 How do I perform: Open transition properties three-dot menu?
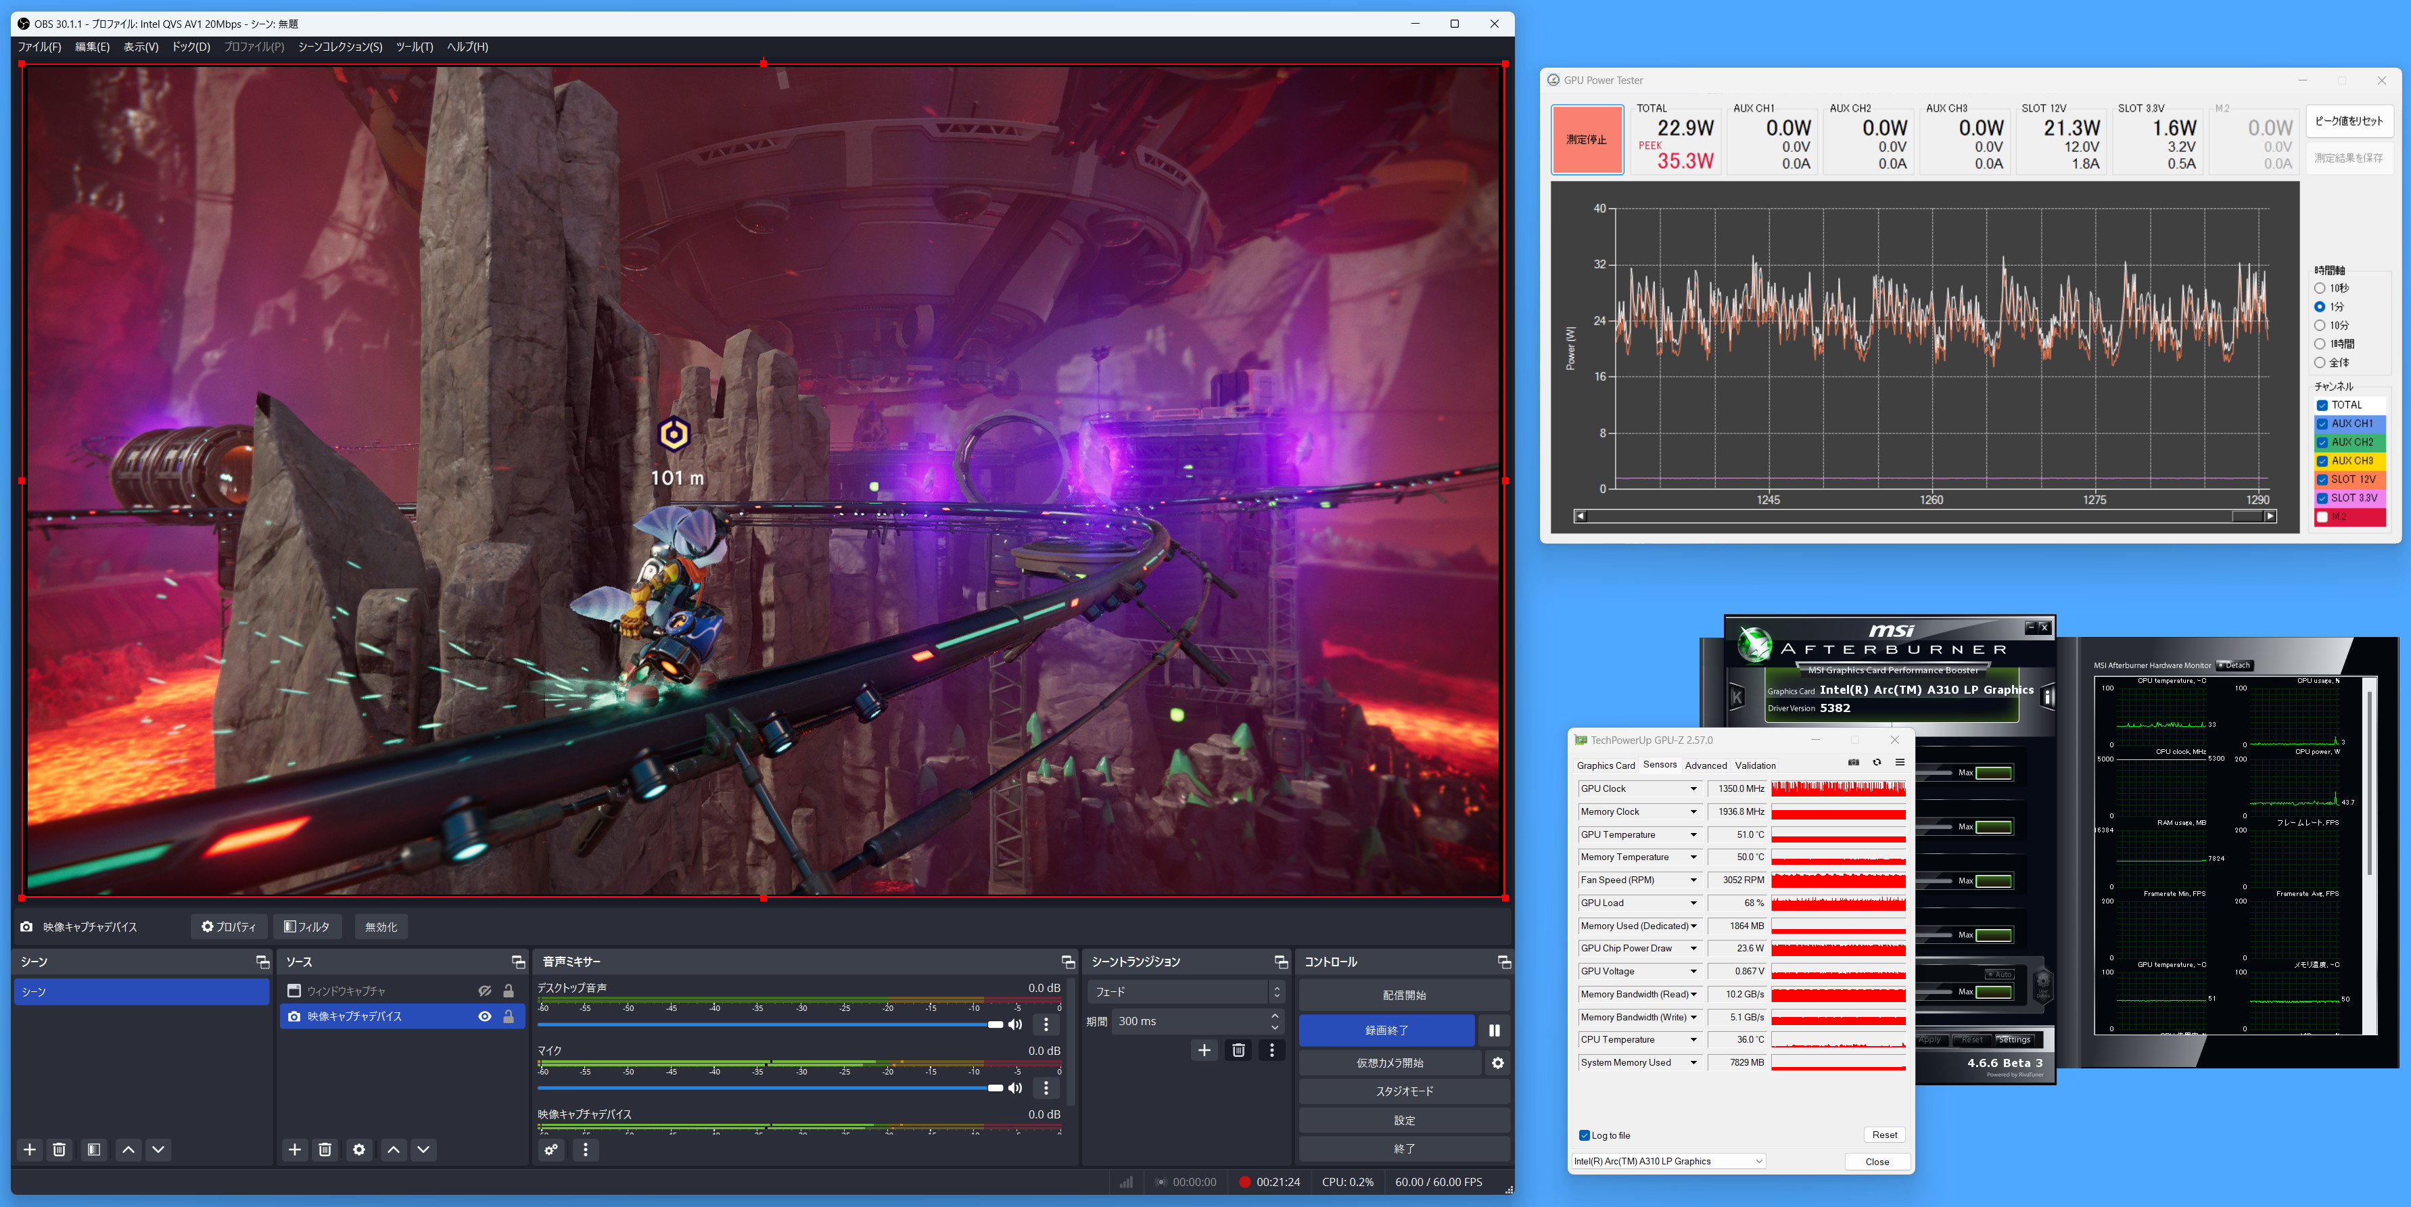point(1271,1051)
